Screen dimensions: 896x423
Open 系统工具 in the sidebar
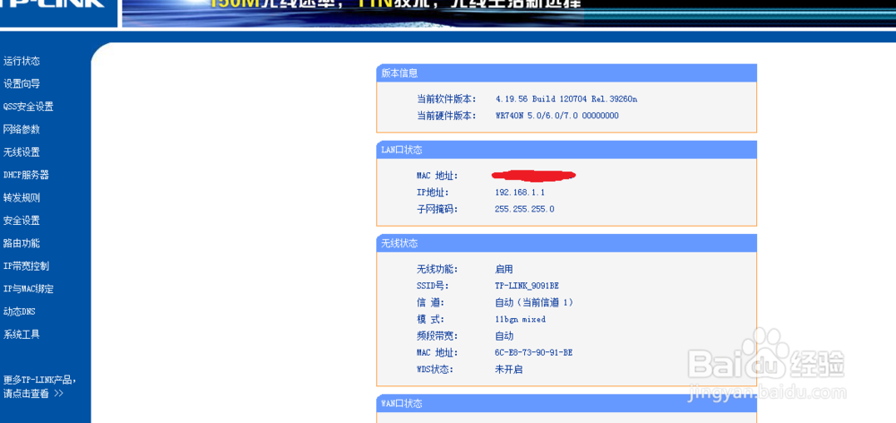(22, 335)
